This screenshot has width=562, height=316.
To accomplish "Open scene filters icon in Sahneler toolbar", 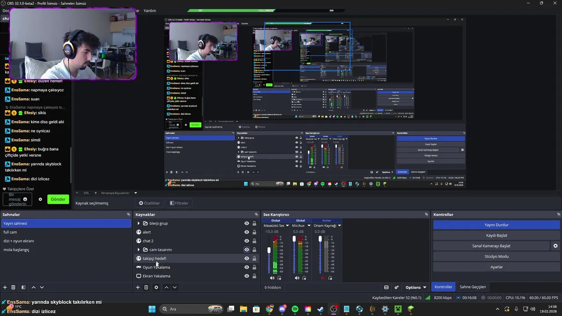I will coord(23,287).
